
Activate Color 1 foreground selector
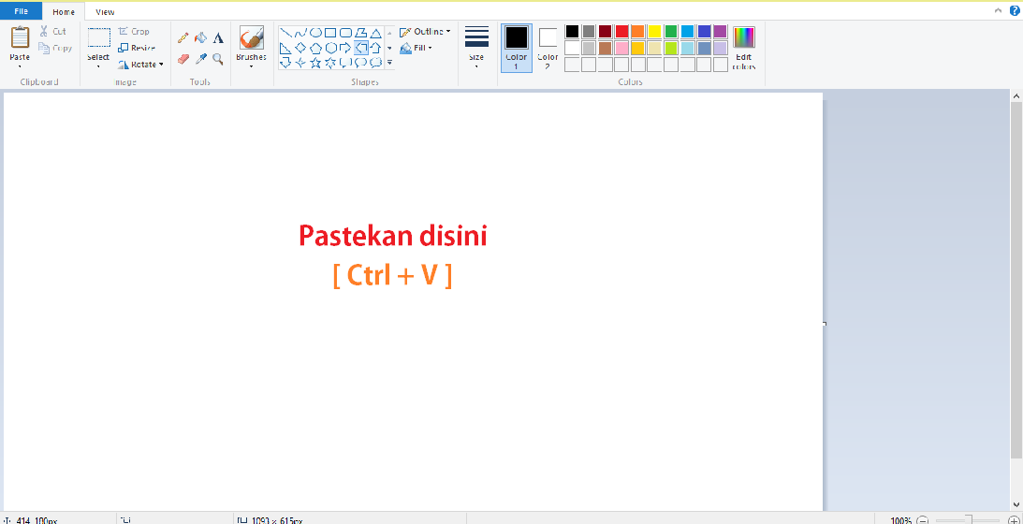click(516, 48)
